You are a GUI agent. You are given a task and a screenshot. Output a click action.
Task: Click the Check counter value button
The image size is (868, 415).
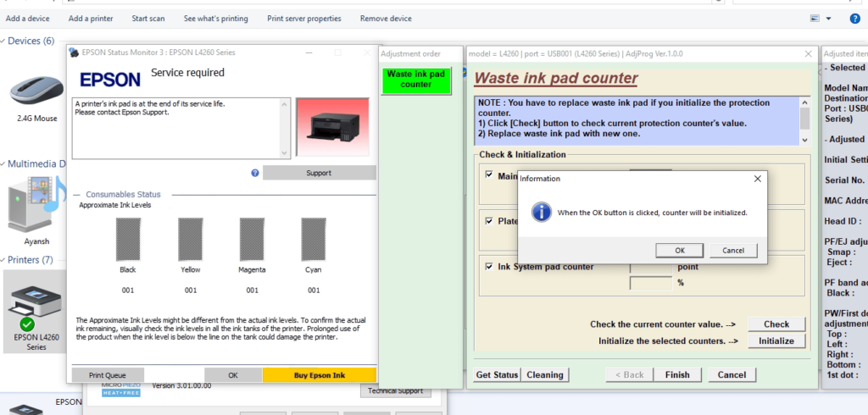click(776, 324)
